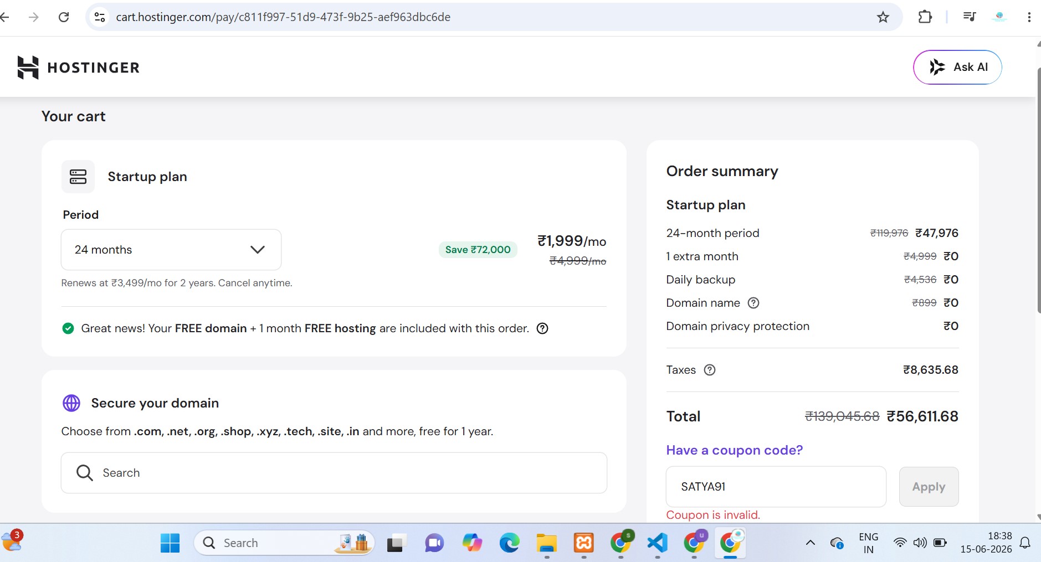1041x562 pixels.
Task: Open site information icon in address bar
Action: (100, 17)
